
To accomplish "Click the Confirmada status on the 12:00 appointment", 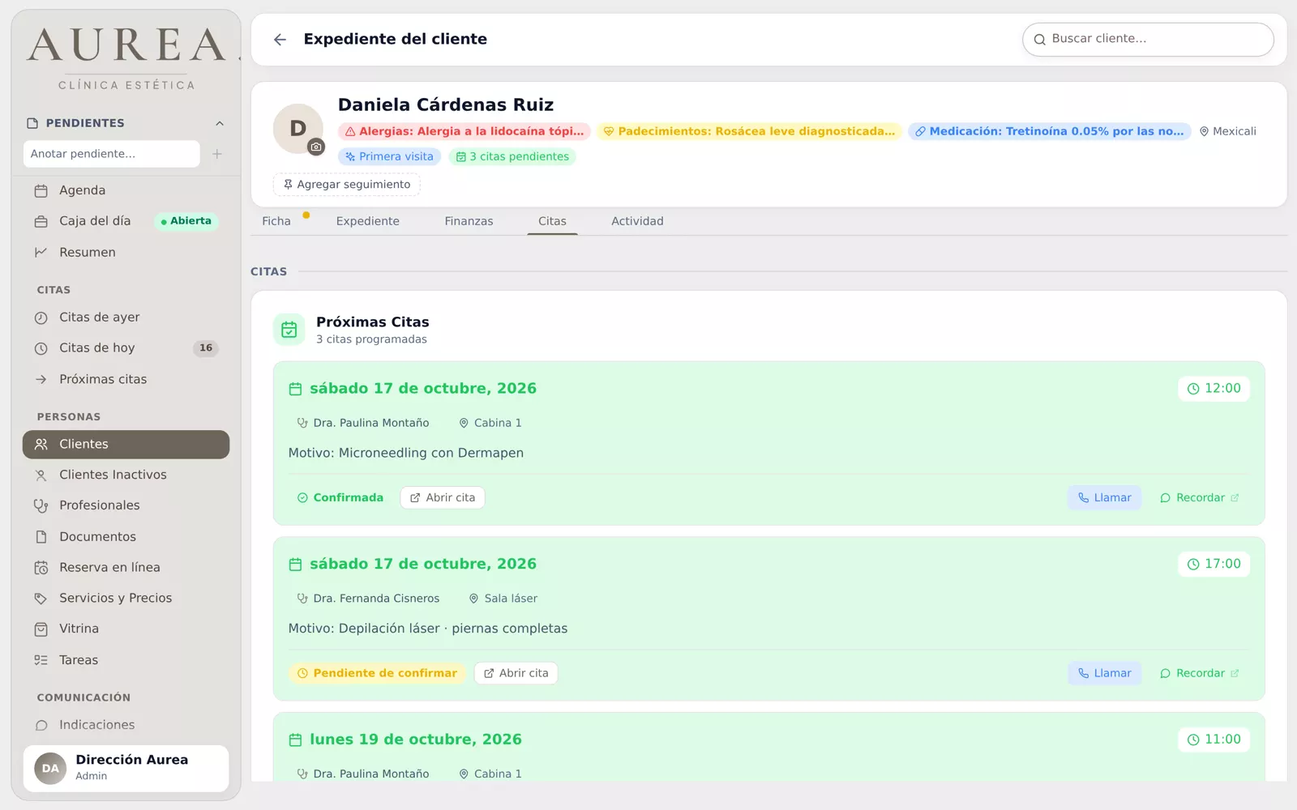I will (x=340, y=498).
